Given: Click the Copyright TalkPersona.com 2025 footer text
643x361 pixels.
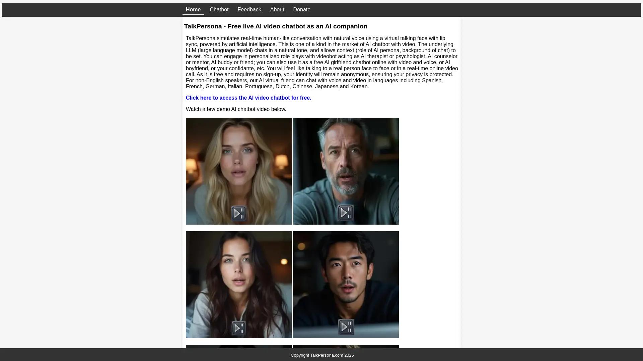Looking at the screenshot, I should [x=322, y=355].
